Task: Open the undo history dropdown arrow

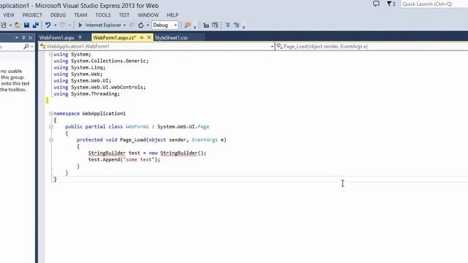Action: click(x=56, y=26)
